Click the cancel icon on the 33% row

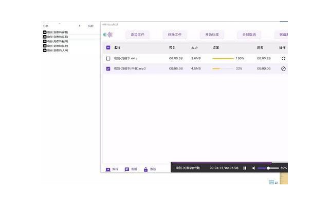coord(283,68)
